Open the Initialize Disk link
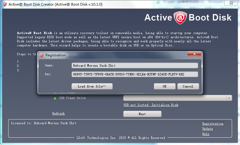Screen dimensions: 240x145 151,105
